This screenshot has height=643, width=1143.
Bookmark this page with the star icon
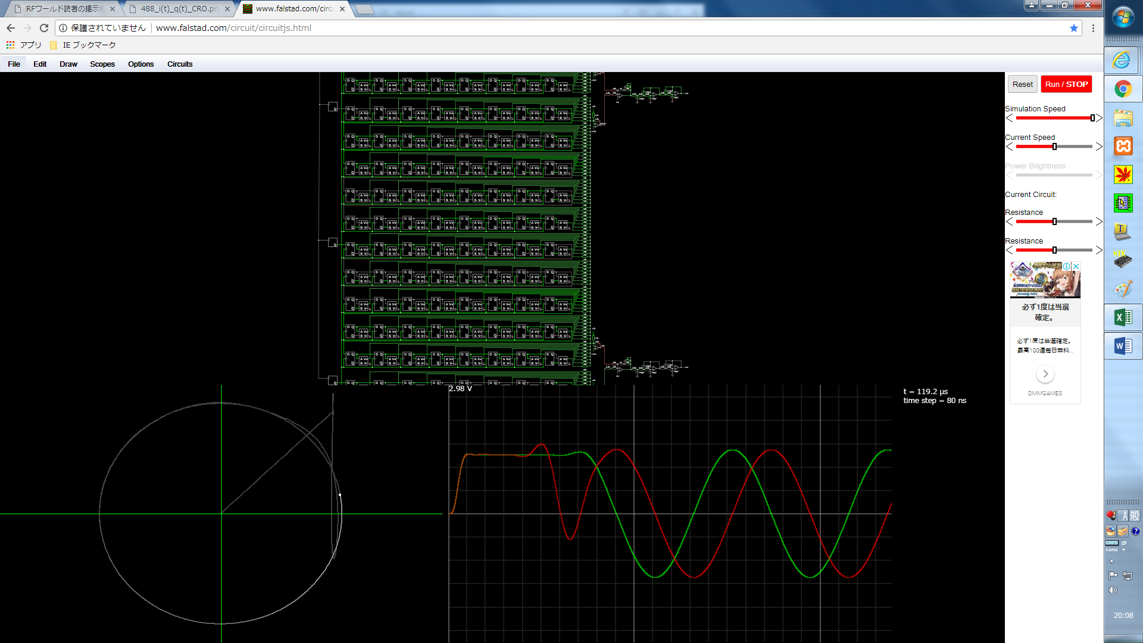[x=1074, y=28]
